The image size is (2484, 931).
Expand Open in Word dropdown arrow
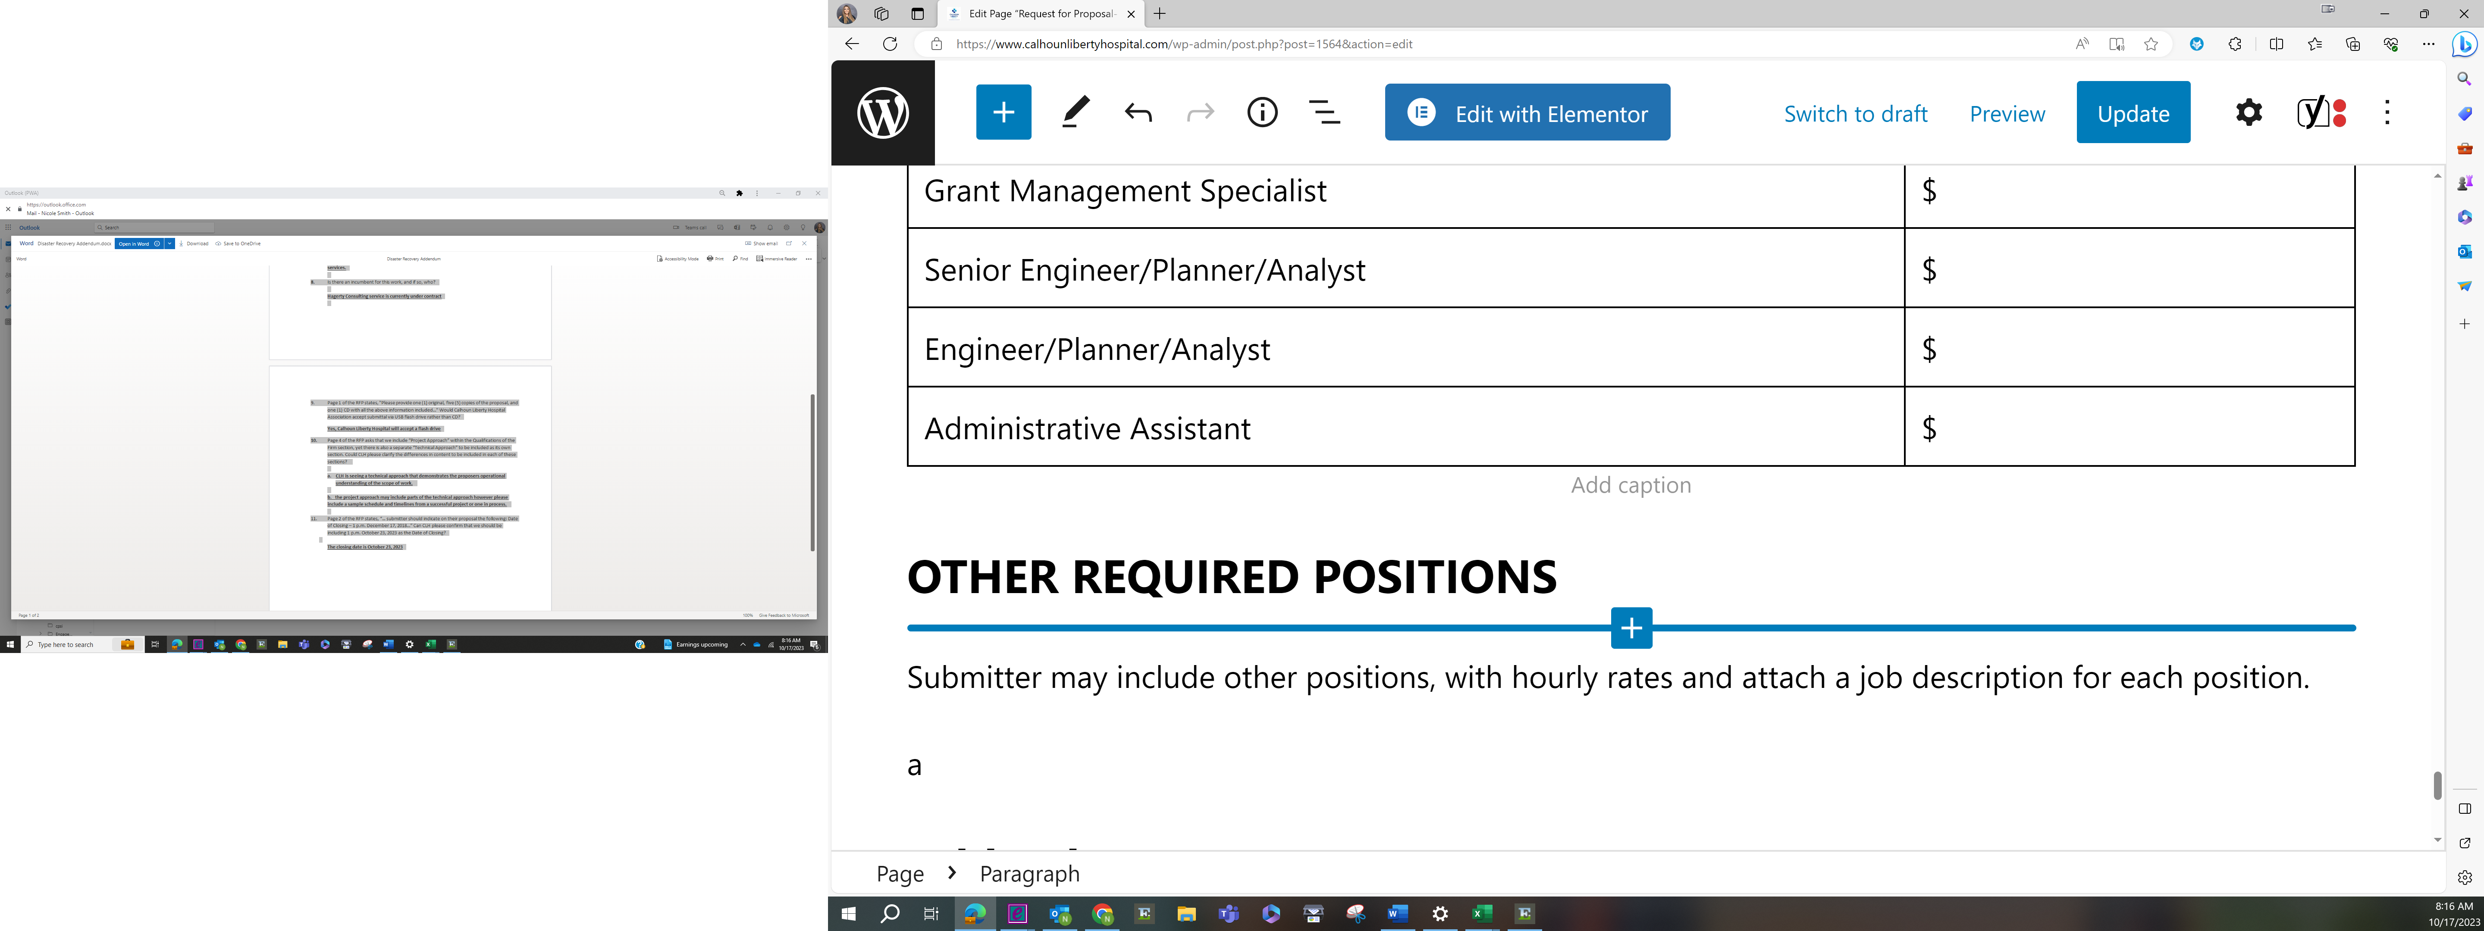tap(170, 244)
